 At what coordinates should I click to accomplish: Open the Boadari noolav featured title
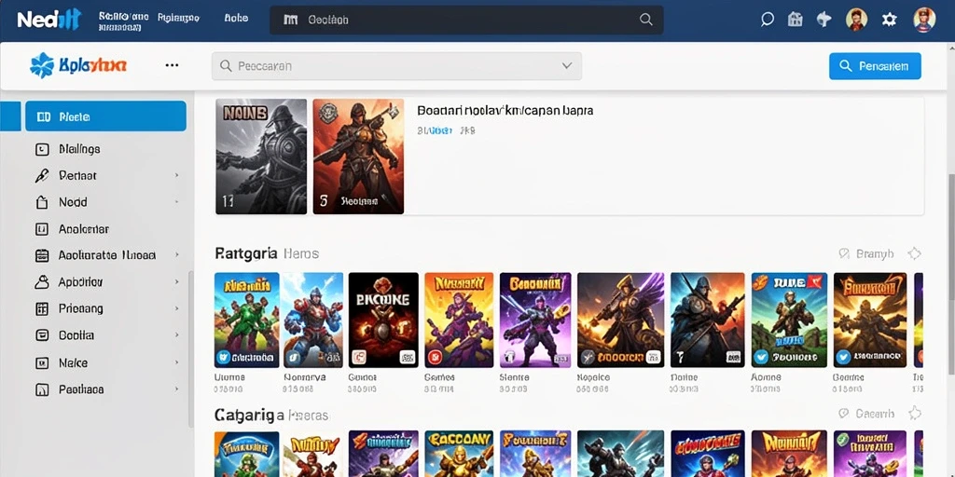coord(505,111)
